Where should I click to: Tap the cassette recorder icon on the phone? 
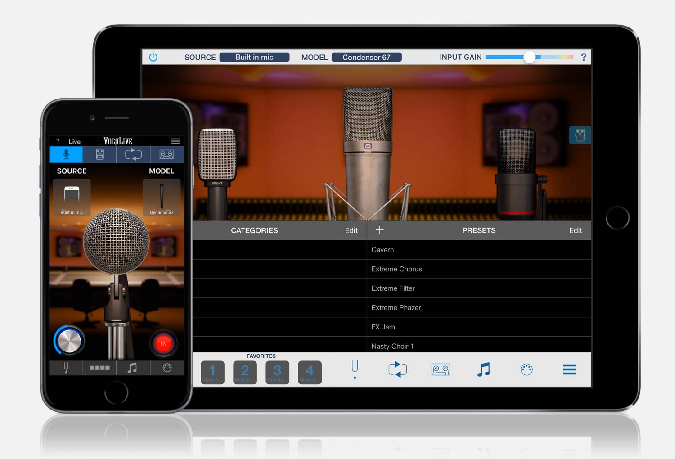166,154
